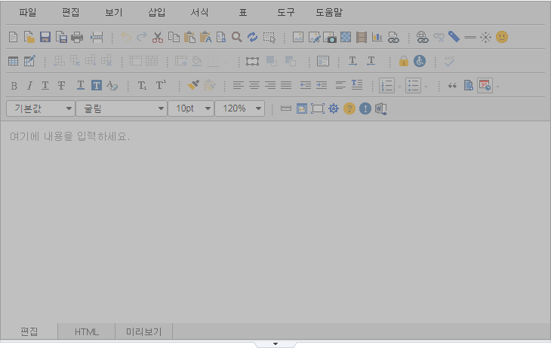The image size is (551, 348).
Task: Toggle underline formatting
Action: point(45,85)
